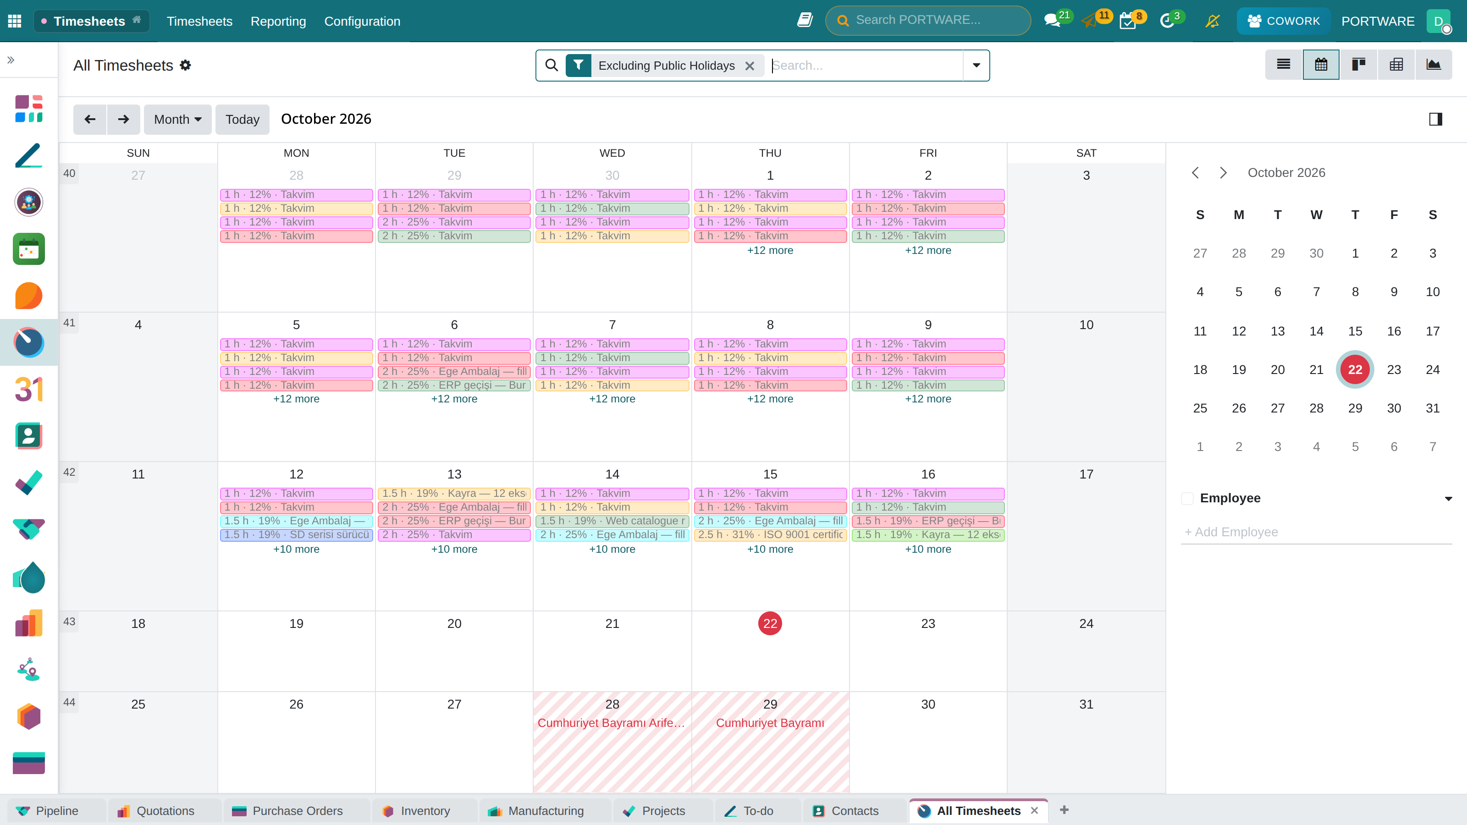
Task: Open the PORTWARE company switcher
Action: click(x=1378, y=21)
